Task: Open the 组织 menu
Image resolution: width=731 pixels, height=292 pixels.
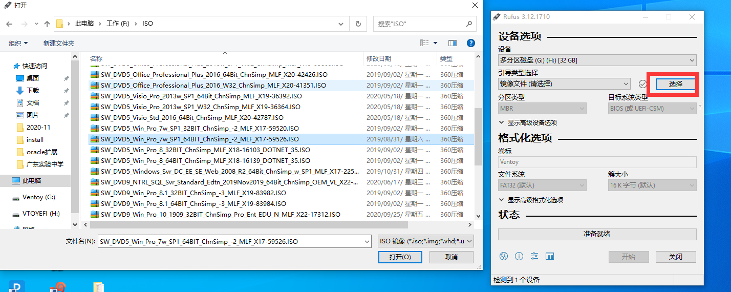Action: (18, 44)
